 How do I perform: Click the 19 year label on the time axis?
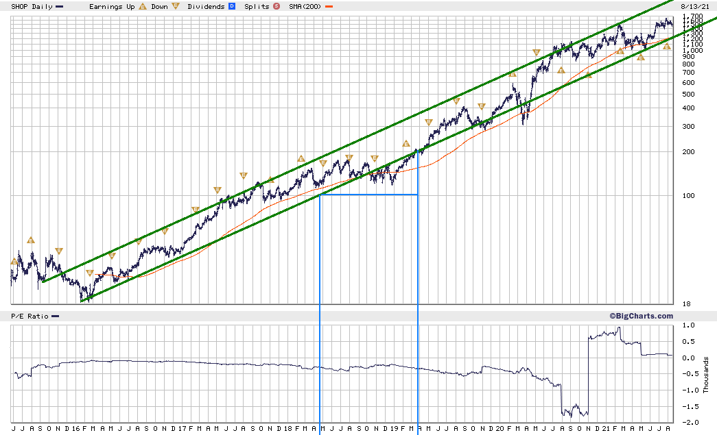point(394,428)
